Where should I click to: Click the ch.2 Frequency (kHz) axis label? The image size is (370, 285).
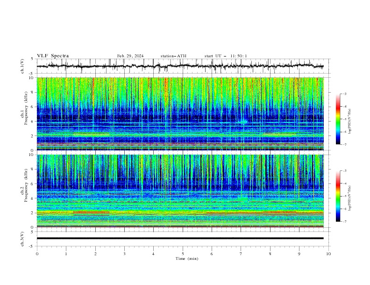[24, 185]
